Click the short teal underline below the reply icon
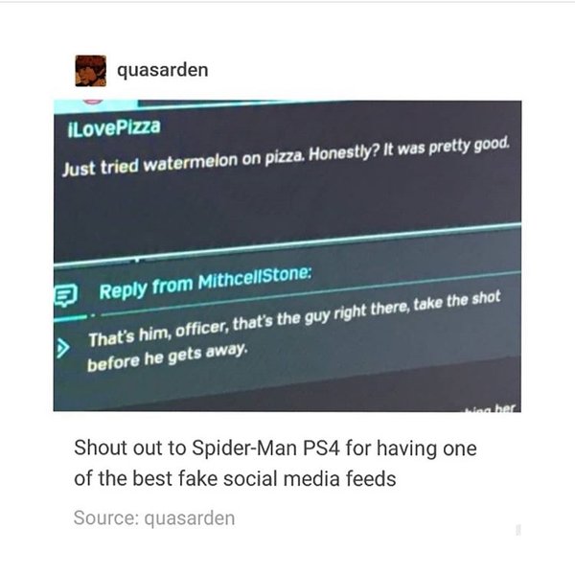This screenshot has height=575, width=575. pyautogui.click(x=71, y=317)
